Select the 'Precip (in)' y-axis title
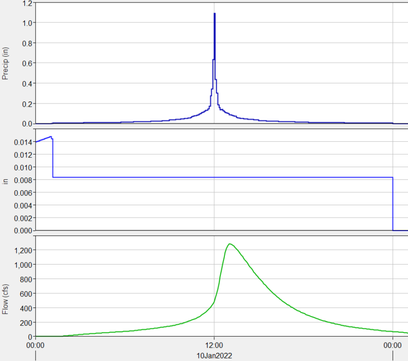The image size is (408, 361). pyautogui.click(x=6, y=63)
